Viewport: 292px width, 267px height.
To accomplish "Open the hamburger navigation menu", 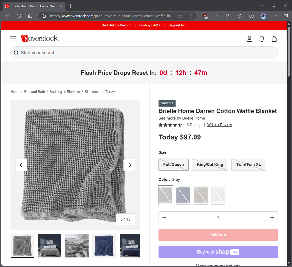I will 13,39.
